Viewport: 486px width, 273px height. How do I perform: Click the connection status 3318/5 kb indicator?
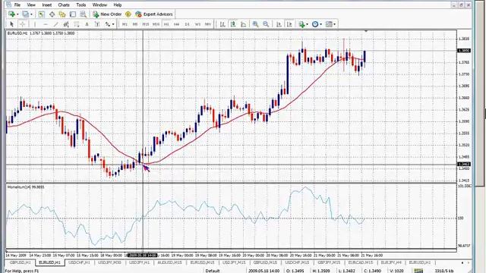444,271
